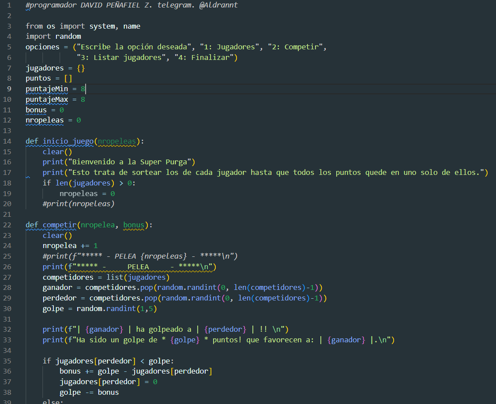Screen dimensions: 496x404
Task: Click the 'PELEA' print statement on line 26
Action: pyautogui.click(x=129, y=267)
